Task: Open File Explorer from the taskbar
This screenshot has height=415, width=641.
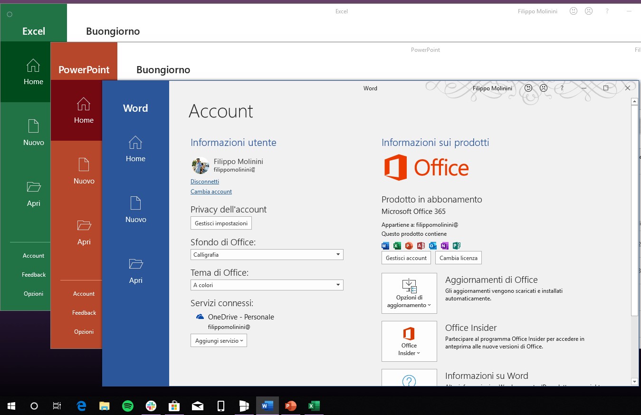Action: tap(105, 406)
